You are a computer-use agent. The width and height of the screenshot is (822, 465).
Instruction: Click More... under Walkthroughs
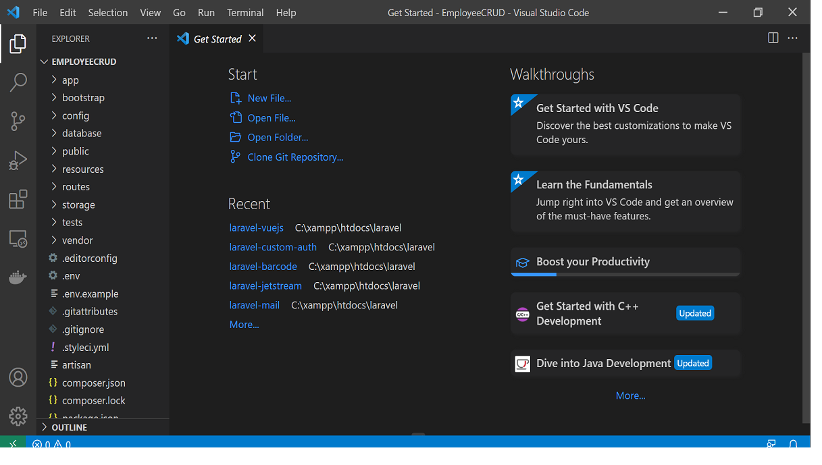[x=631, y=395]
